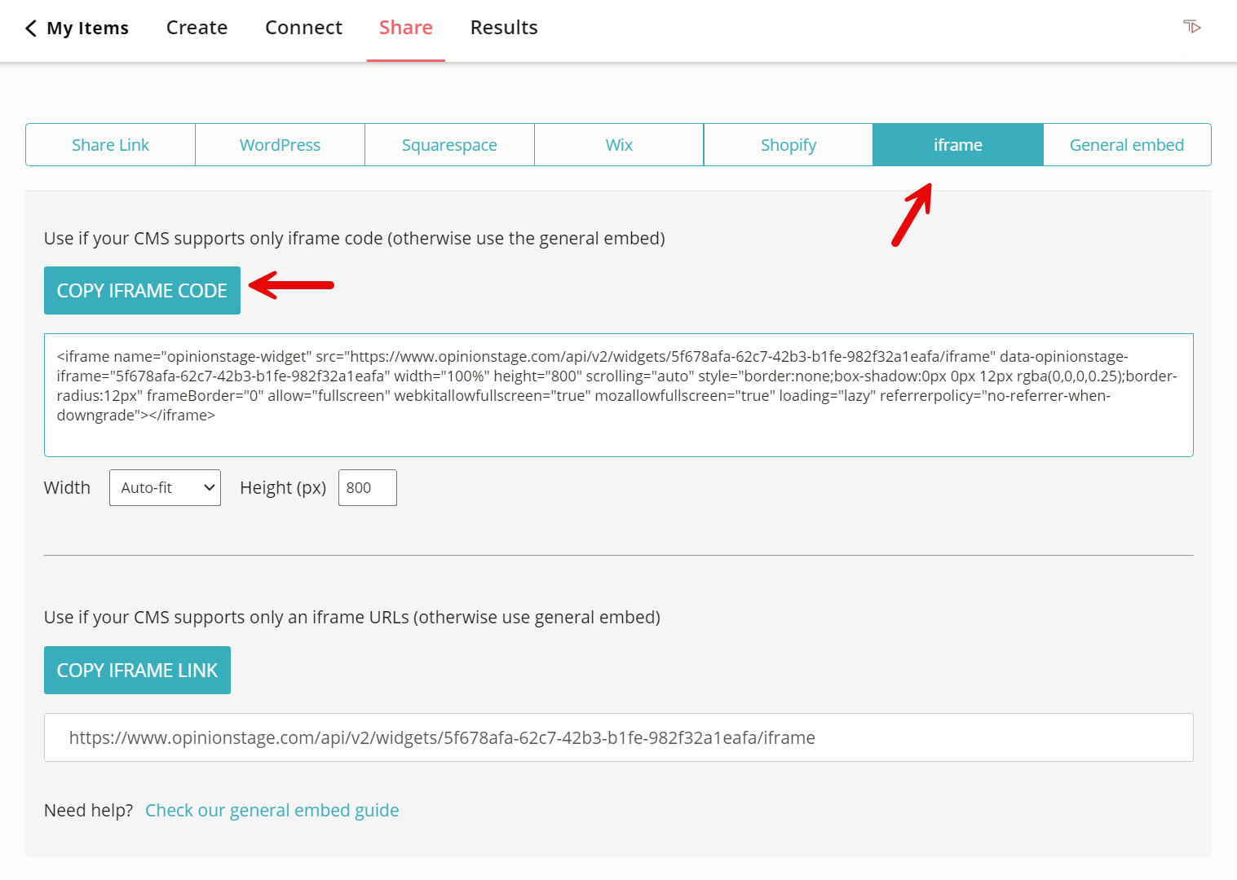The width and height of the screenshot is (1237, 880).
Task: Open the Create menu item
Action: [197, 29]
